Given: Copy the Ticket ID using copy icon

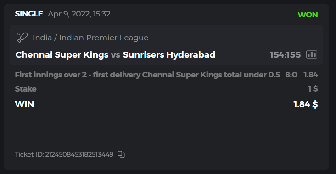Looking at the screenshot, I should [121, 154].
